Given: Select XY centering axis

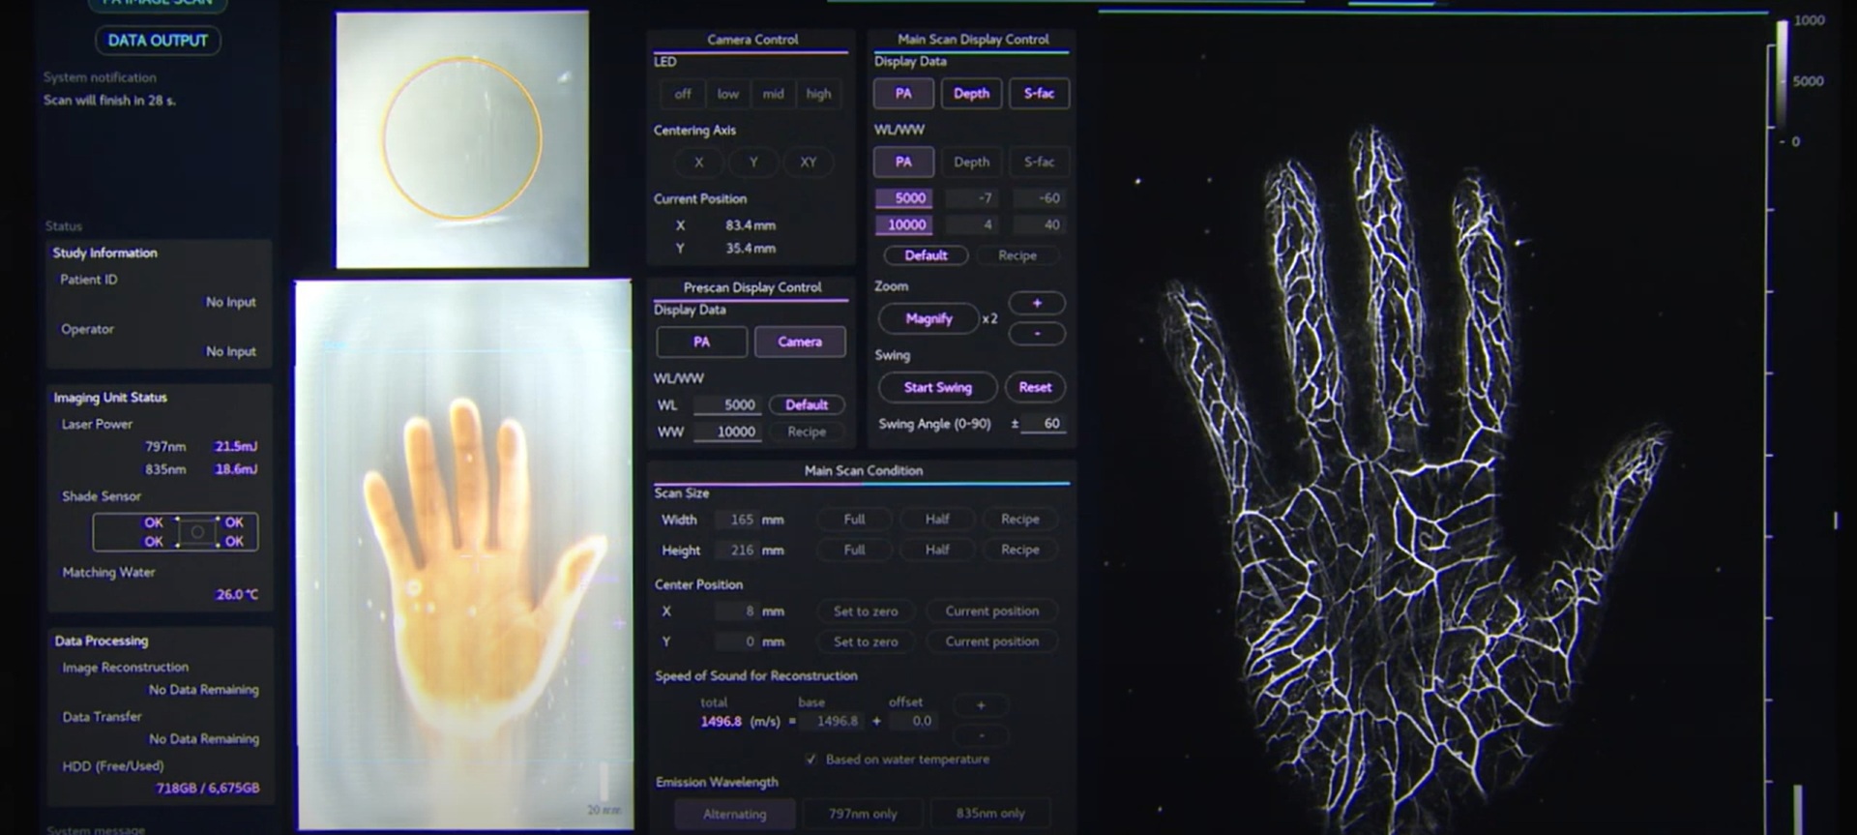Looking at the screenshot, I should click(808, 163).
